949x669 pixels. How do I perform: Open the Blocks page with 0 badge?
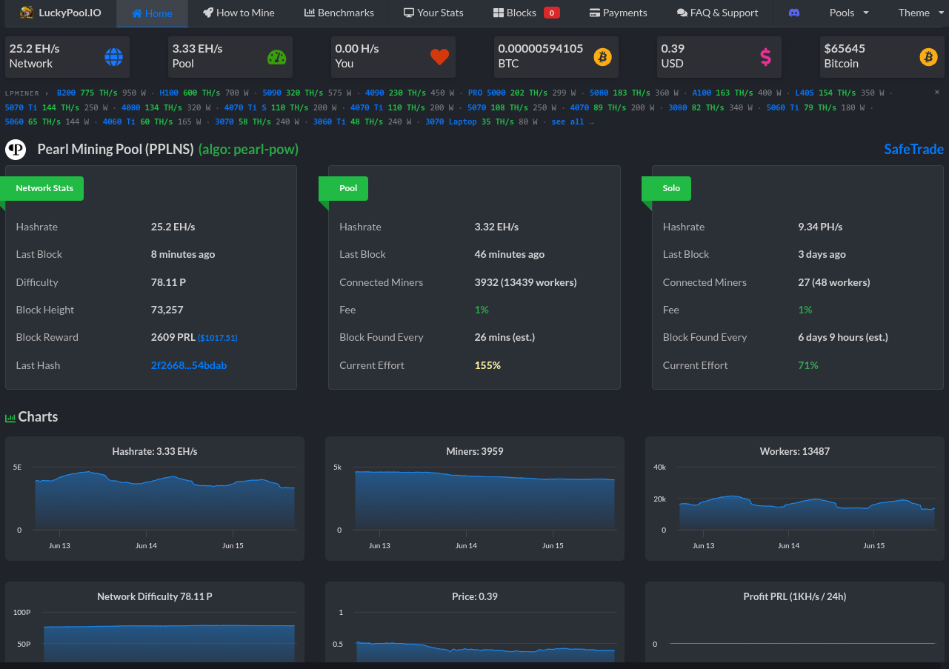pyautogui.click(x=527, y=13)
